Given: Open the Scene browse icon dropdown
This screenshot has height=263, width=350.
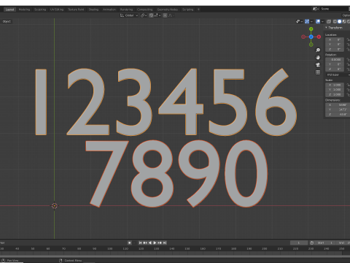Looking at the screenshot, I should [x=316, y=9].
